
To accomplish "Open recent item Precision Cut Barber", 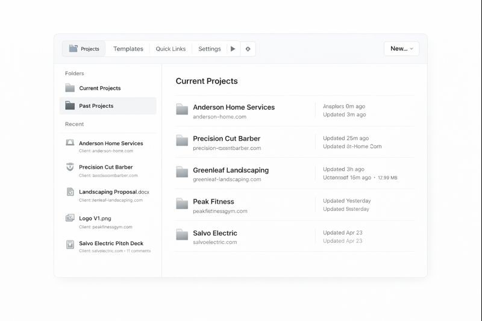I will (x=108, y=170).
